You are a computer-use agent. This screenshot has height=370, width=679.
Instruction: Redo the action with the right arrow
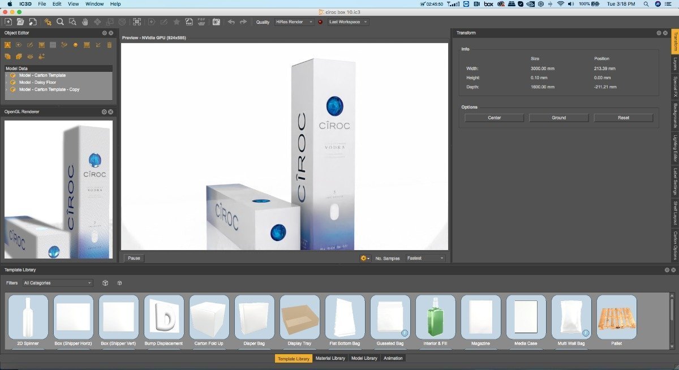243,22
